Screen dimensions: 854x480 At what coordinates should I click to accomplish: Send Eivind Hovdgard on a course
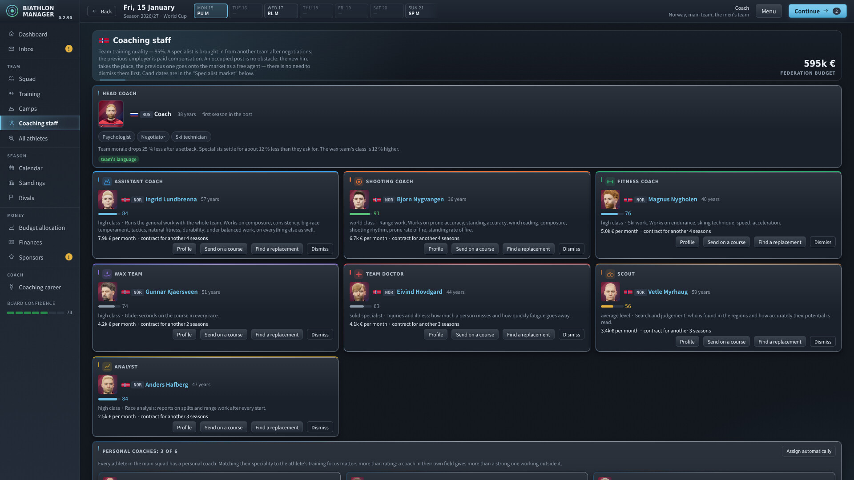pos(475,335)
